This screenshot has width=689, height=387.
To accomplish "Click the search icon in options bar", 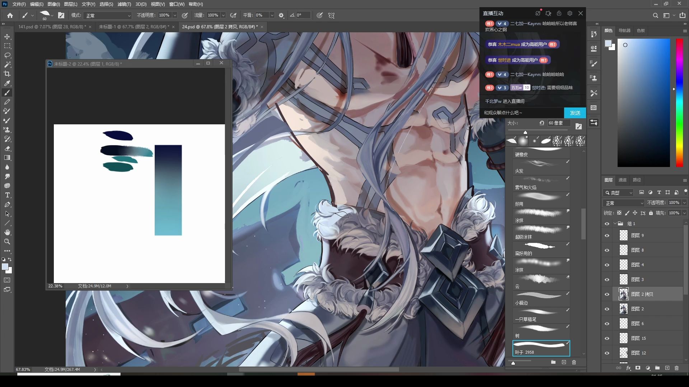I will pos(655,15).
